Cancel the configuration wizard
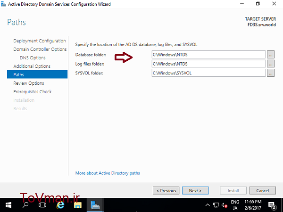 coord(263,190)
